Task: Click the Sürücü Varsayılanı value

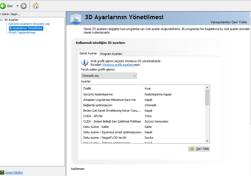Action: click(x=156, y=122)
